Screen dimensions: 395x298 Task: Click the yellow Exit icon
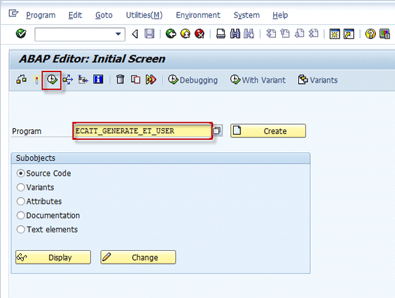pos(186,33)
